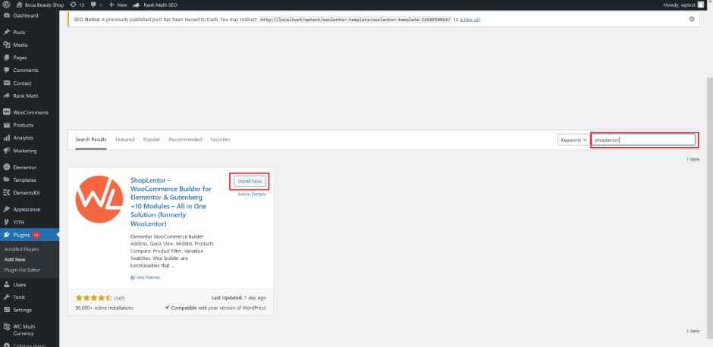Click the ShopLentor WL logo thumbnail
The width and height of the screenshot is (713, 347).
(99, 199)
